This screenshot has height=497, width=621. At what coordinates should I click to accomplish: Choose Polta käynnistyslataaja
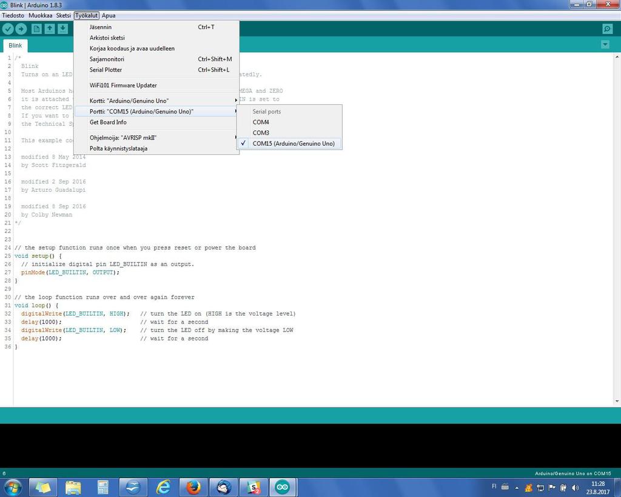tap(156, 148)
